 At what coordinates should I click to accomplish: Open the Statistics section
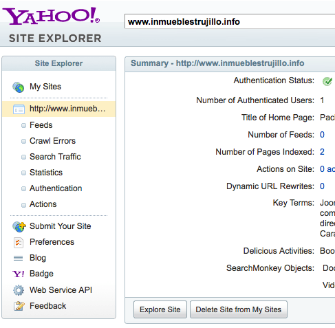pyautogui.click(x=46, y=173)
